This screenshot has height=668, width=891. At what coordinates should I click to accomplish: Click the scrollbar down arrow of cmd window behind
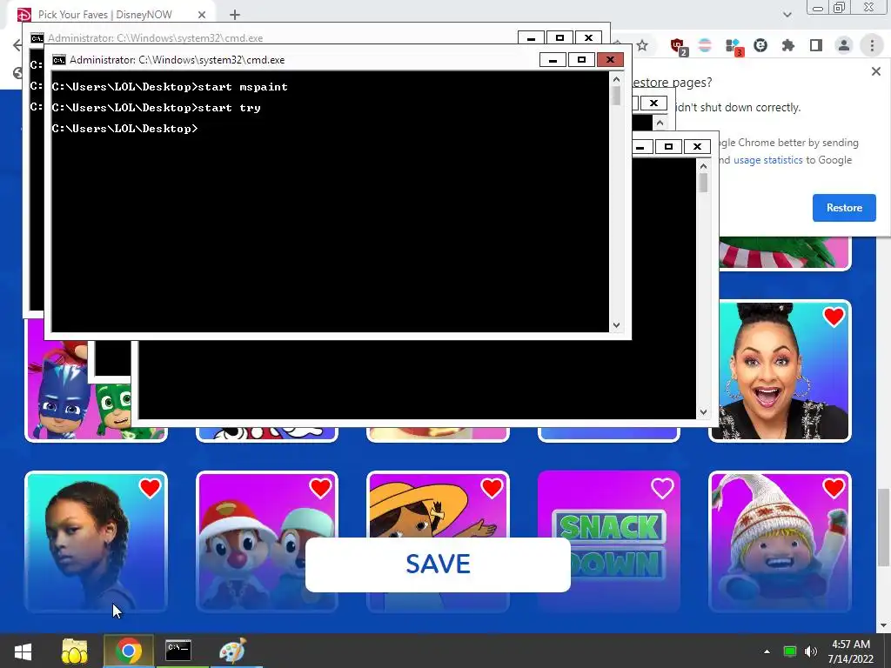(703, 412)
